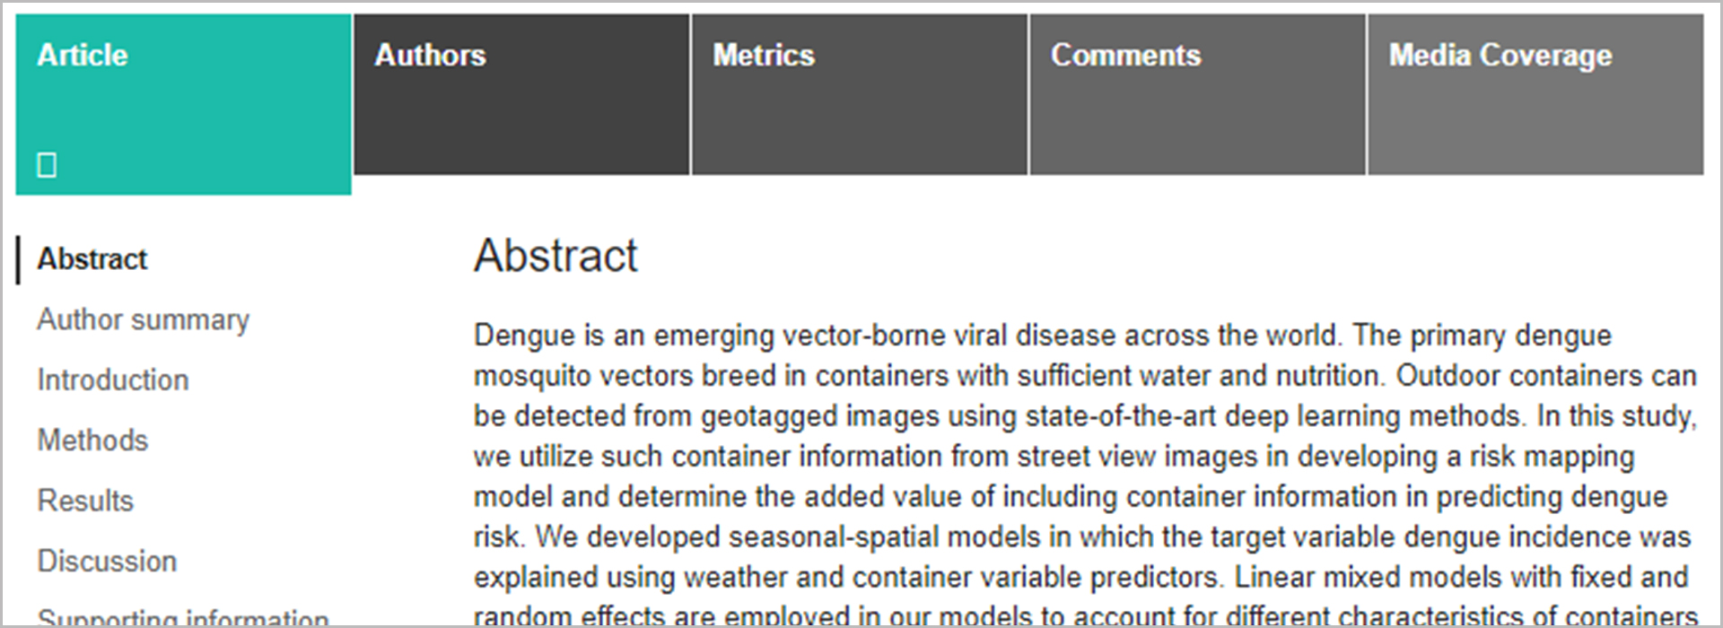Switch to the Authors tab
Screen dimensions: 1723x628
click(x=430, y=56)
